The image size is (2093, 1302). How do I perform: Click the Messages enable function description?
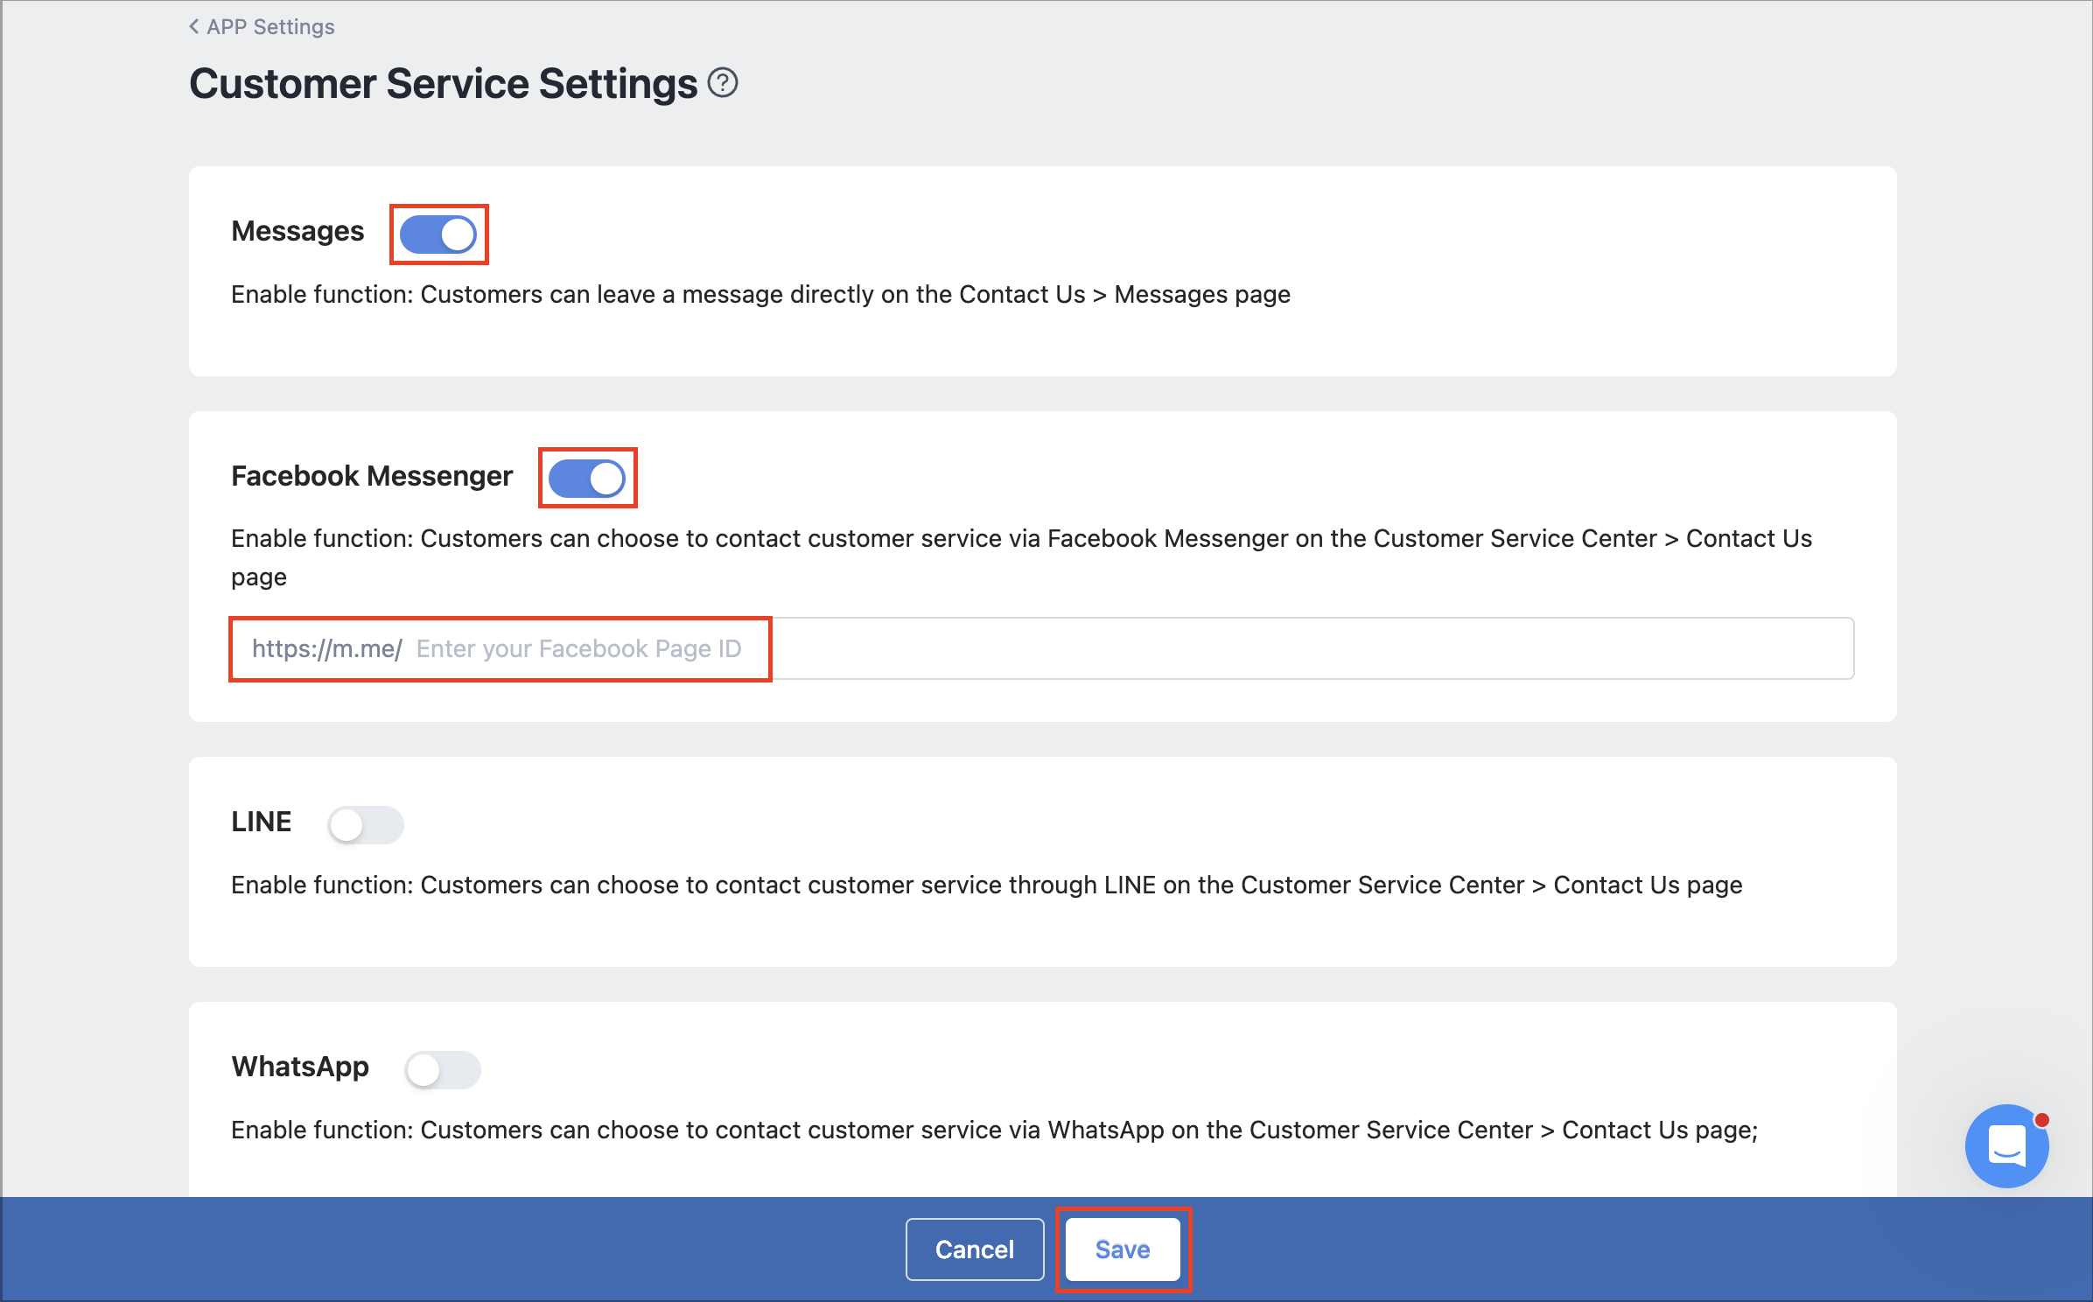760,295
